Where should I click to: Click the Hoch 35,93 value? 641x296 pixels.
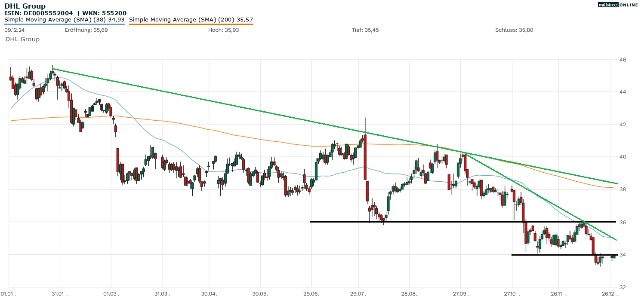(223, 30)
